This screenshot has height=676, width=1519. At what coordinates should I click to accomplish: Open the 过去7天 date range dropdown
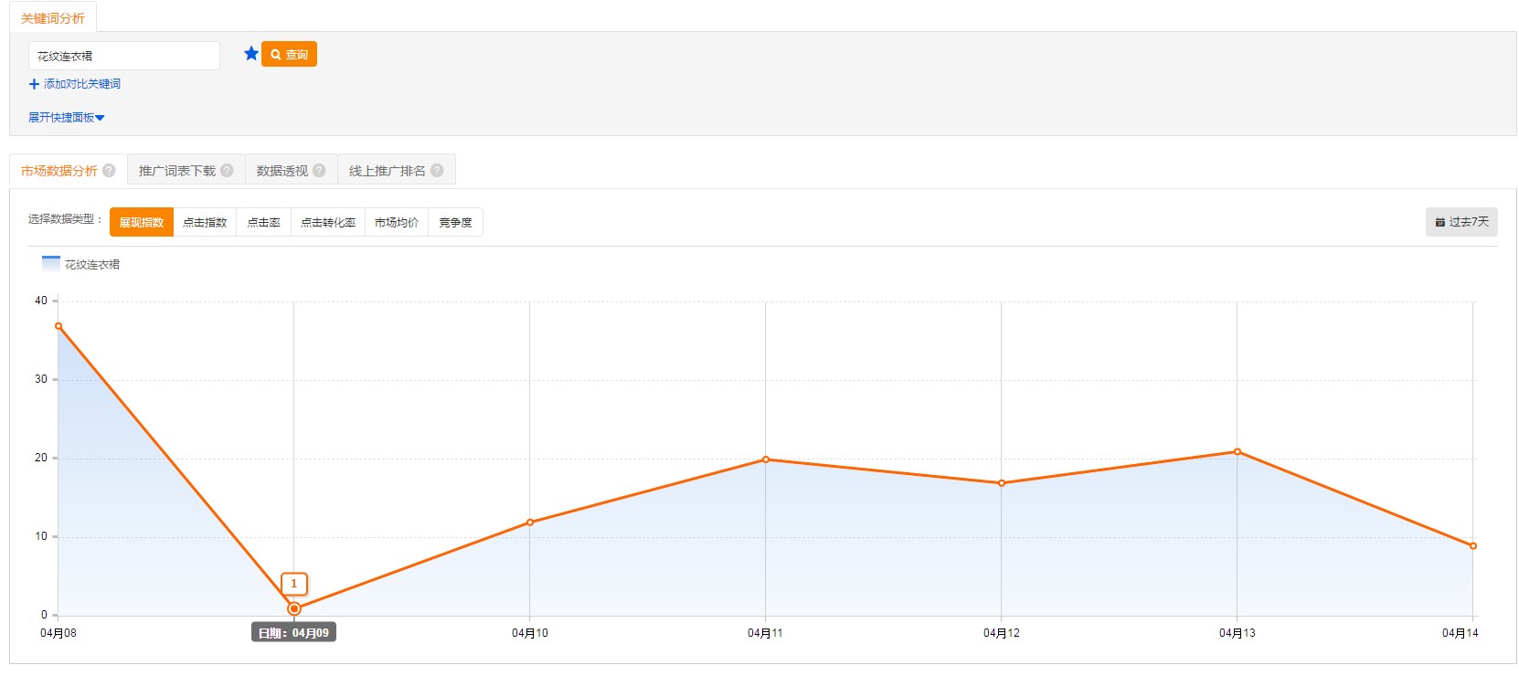tap(1461, 222)
